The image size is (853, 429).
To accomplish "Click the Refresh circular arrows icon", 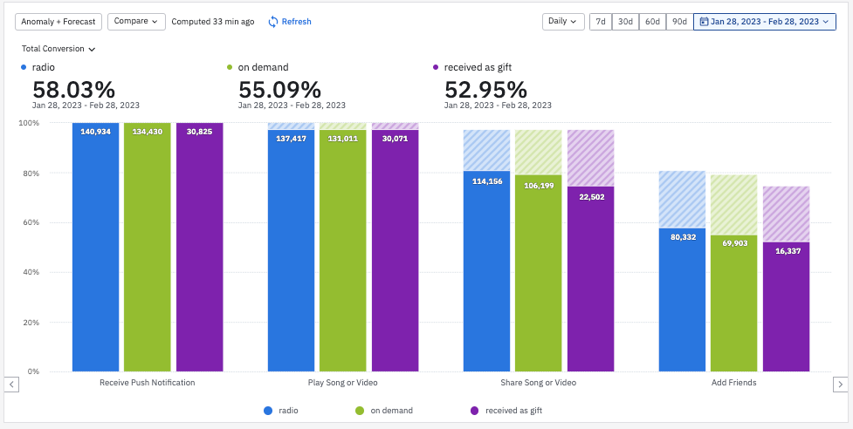I will pyautogui.click(x=273, y=22).
